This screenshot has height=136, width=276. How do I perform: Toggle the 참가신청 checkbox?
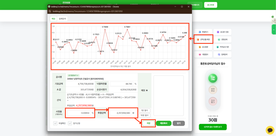tap(70, 123)
